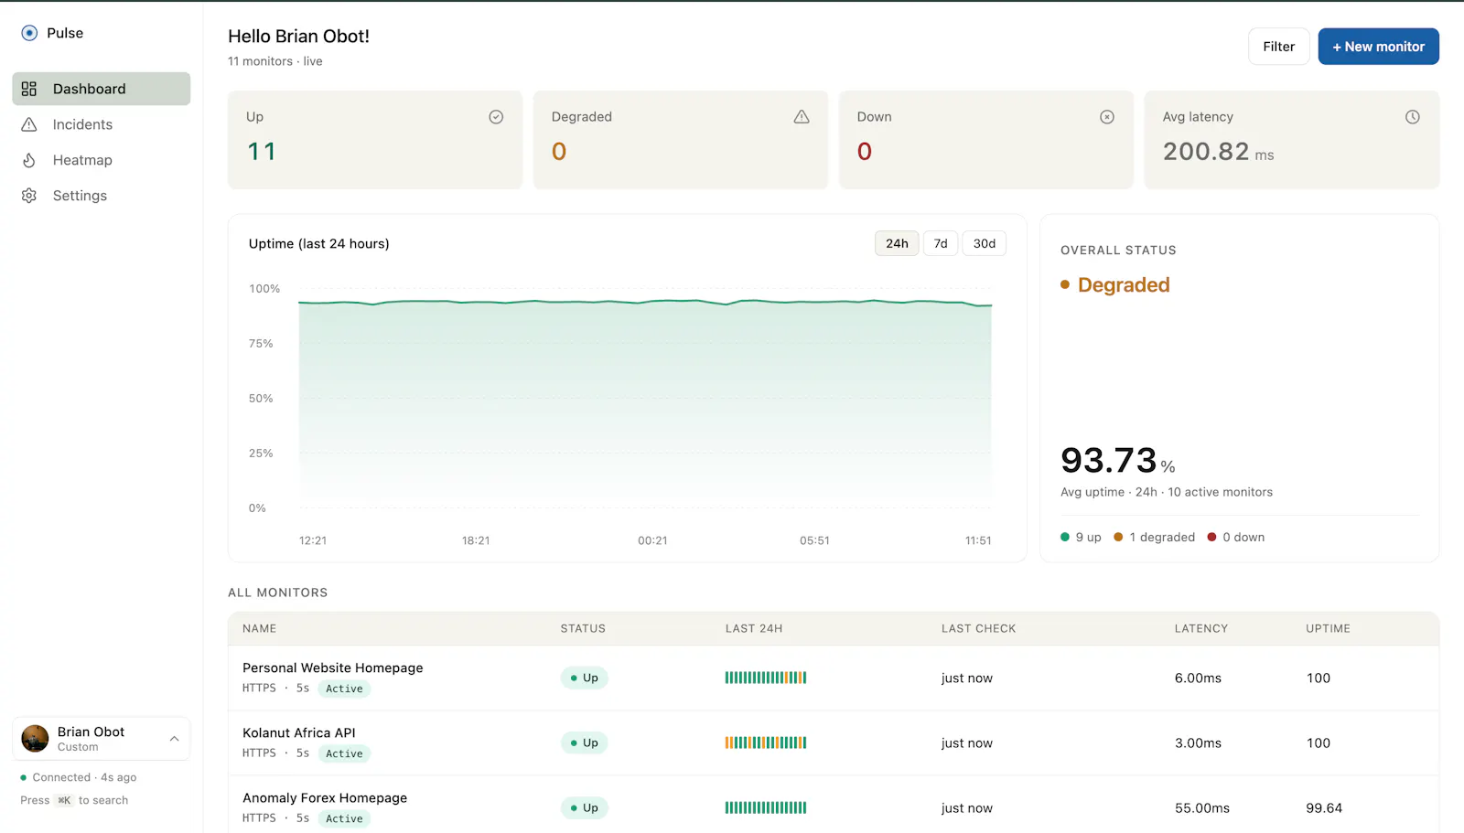Navigate to Settings
This screenshot has height=833, width=1464.
pos(101,196)
